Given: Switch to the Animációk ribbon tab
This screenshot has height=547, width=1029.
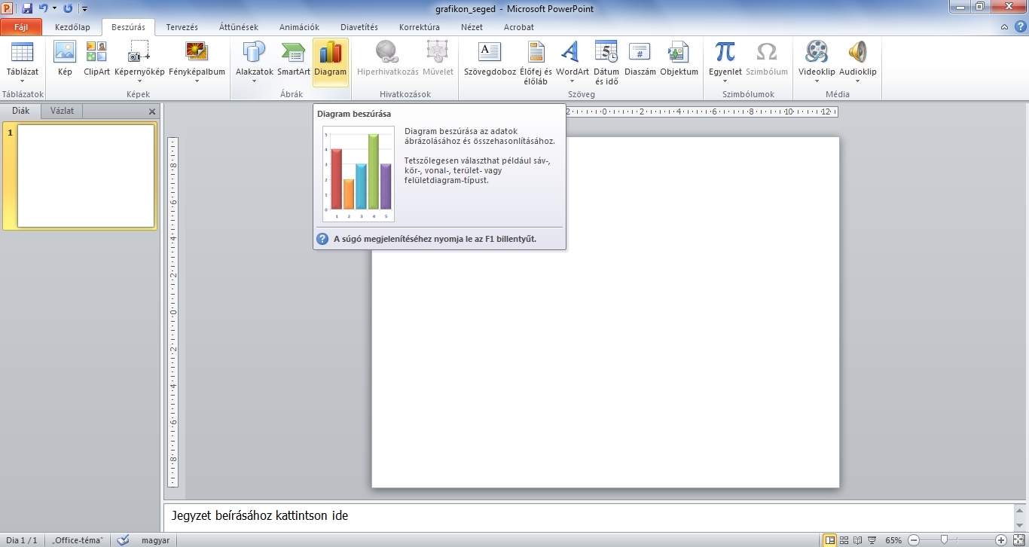Looking at the screenshot, I should click(299, 27).
